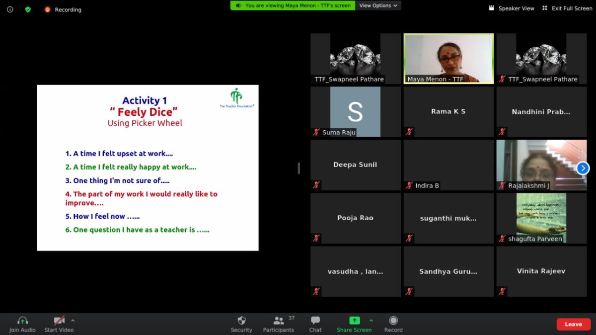This screenshot has height=335, width=596.
Task: Open the Participants panel
Action: tap(279, 321)
